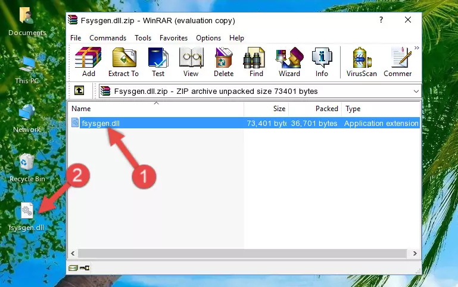Close the WinRAR window
This screenshot has height=287, width=458.
[x=408, y=20]
